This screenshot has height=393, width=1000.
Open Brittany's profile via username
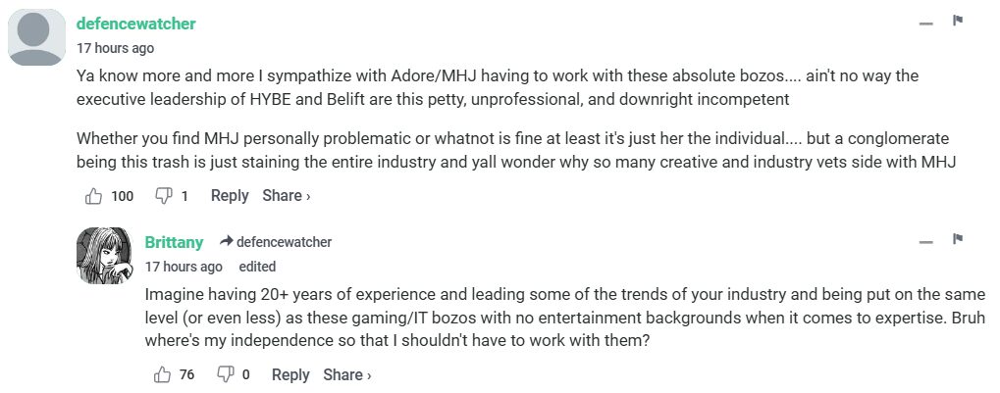pos(174,242)
